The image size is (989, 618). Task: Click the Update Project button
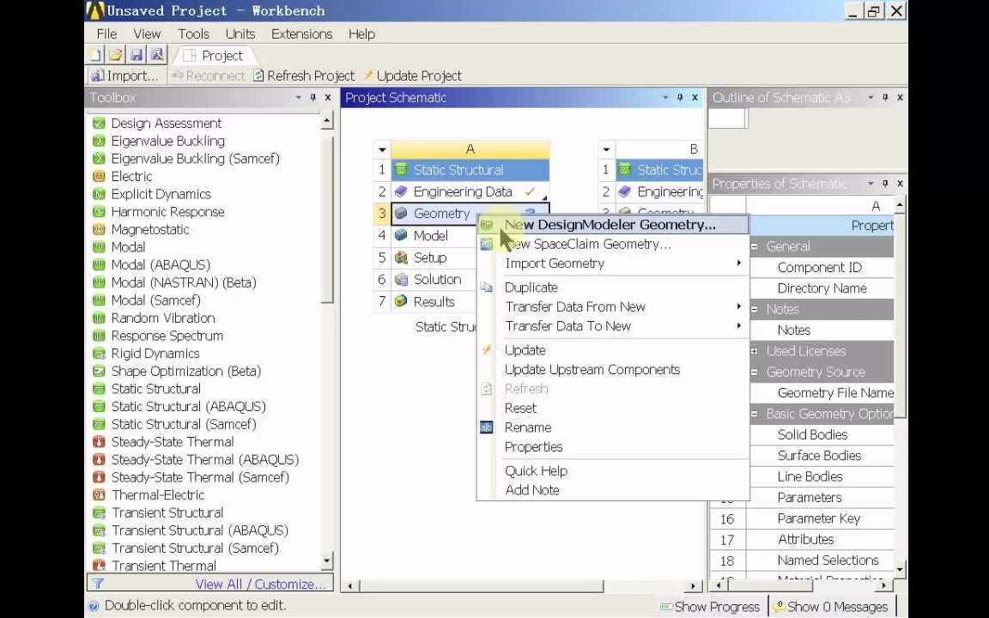pos(412,76)
